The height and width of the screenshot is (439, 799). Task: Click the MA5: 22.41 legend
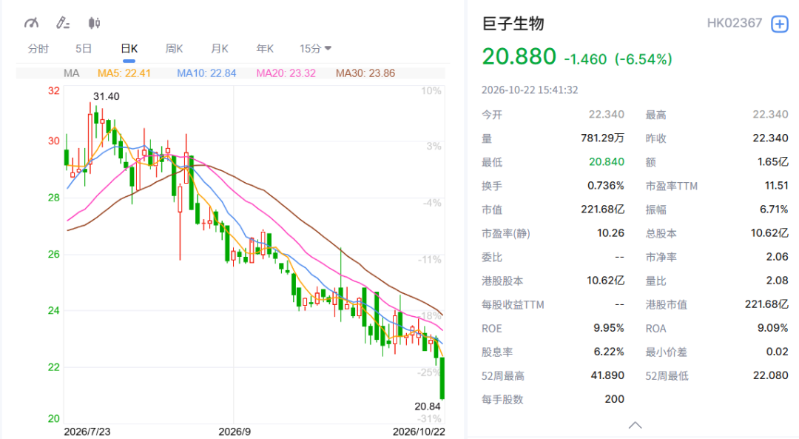pyautogui.click(x=124, y=73)
